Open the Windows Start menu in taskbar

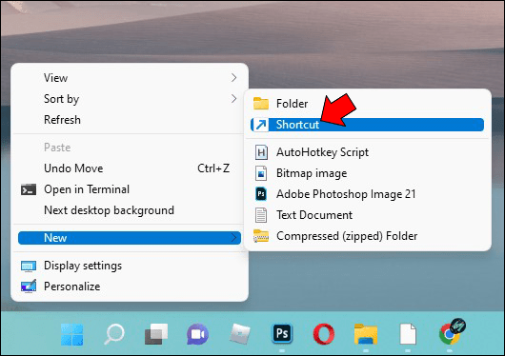(72, 334)
